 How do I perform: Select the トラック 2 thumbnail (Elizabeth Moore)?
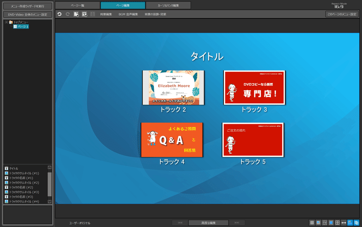[173, 88]
